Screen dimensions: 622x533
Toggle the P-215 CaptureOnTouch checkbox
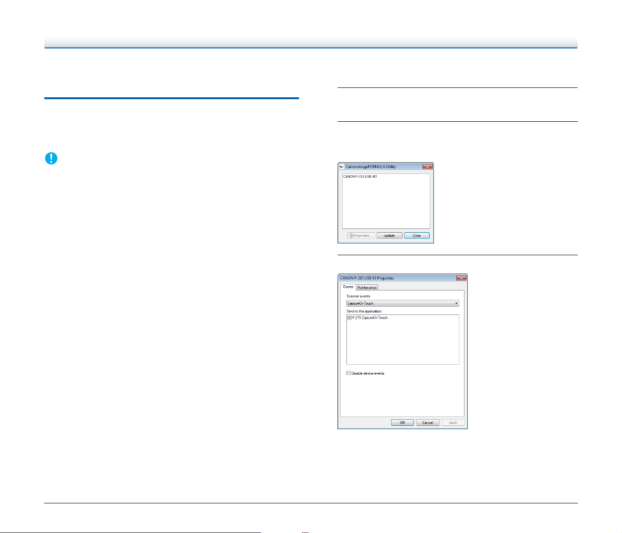coord(349,318)
